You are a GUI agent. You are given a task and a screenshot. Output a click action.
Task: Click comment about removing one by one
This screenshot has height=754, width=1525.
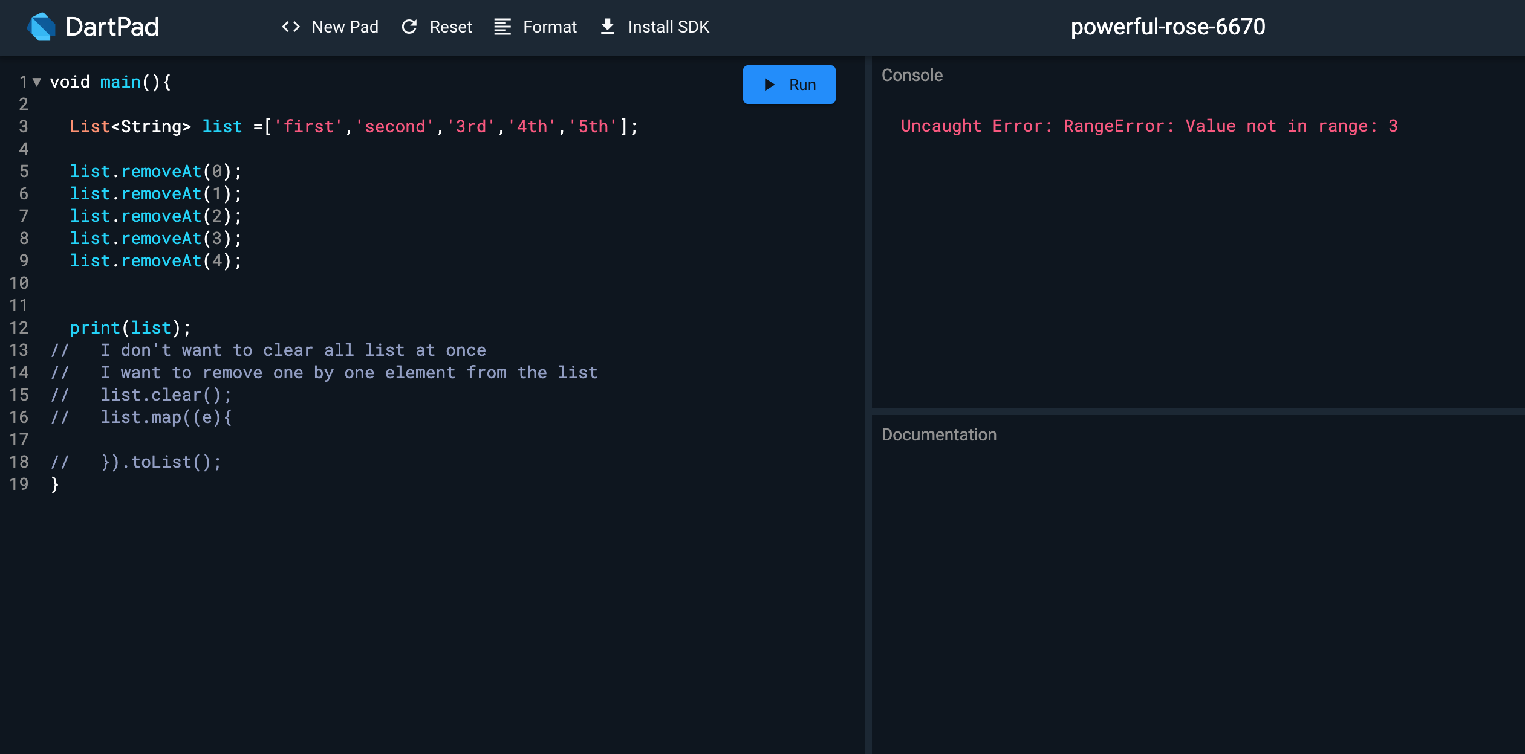tap(324, 373)
